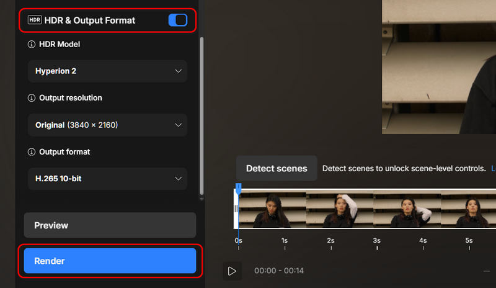The image size is (496, 288).
Task: Click the Output format label
Action: tap(64, 152)
